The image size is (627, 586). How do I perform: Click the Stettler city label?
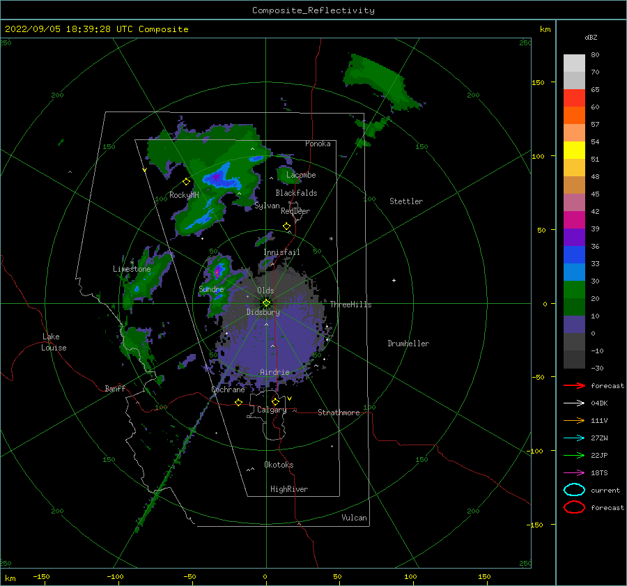tap(406, 201)
